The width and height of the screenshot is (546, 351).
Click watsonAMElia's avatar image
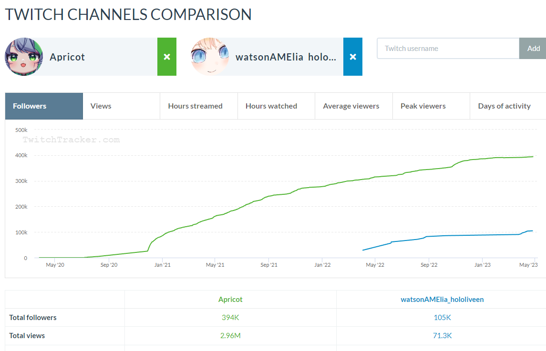(x=210, y=57)
